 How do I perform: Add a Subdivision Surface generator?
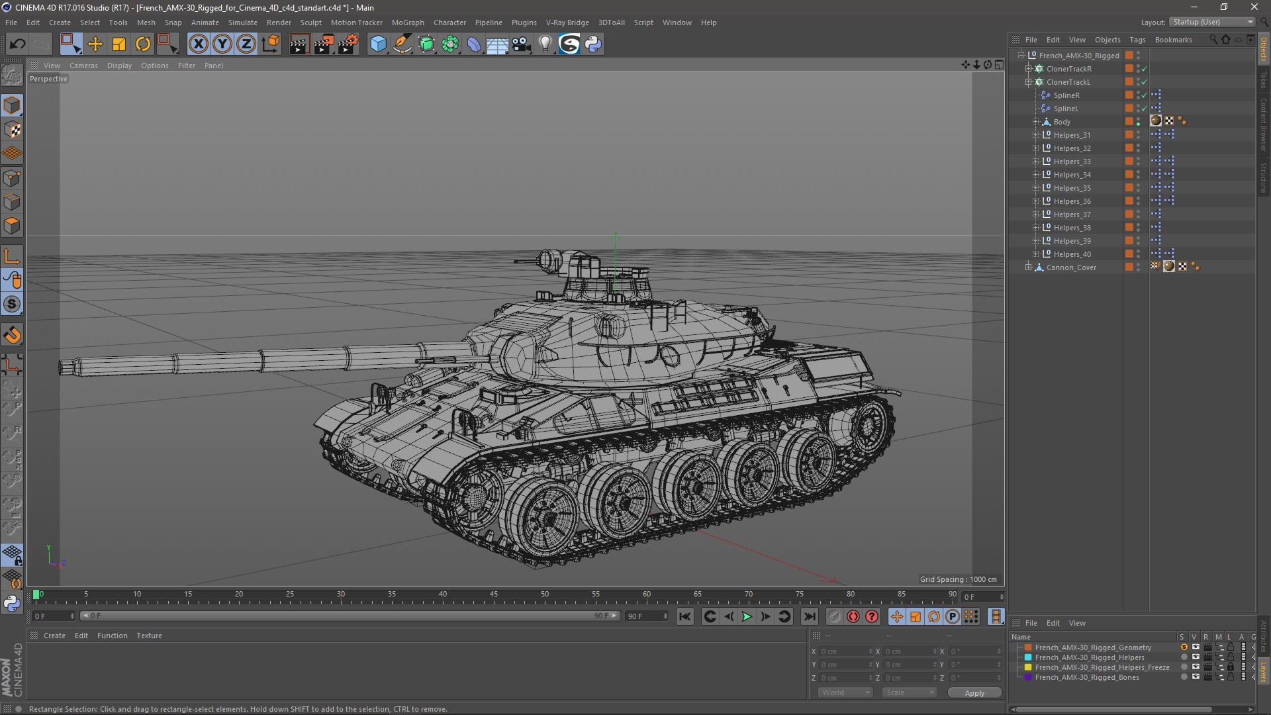(426, 44)
